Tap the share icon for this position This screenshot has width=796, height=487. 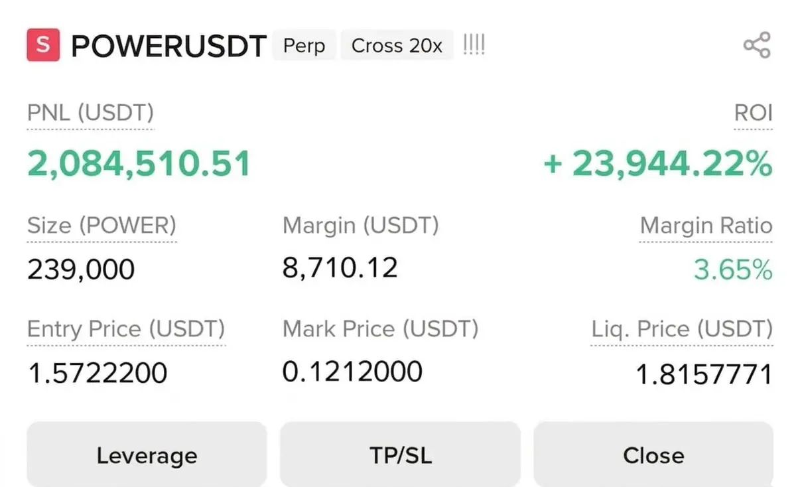coord(757,45)
